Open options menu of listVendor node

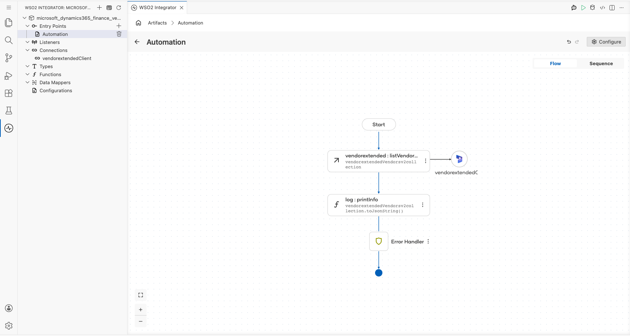(425, 161)
